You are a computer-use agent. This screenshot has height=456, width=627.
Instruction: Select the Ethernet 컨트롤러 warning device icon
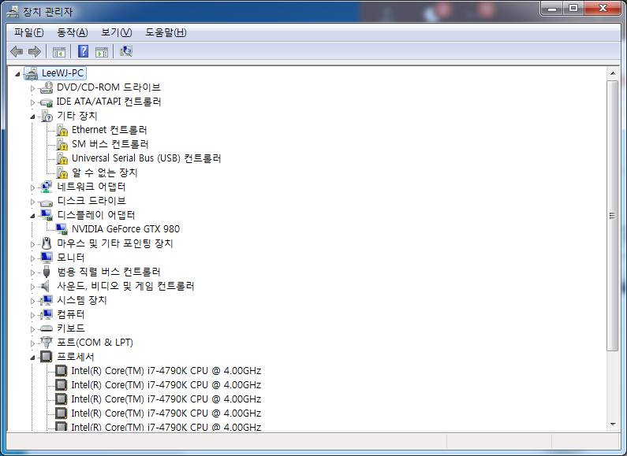(x=62, y=130)
